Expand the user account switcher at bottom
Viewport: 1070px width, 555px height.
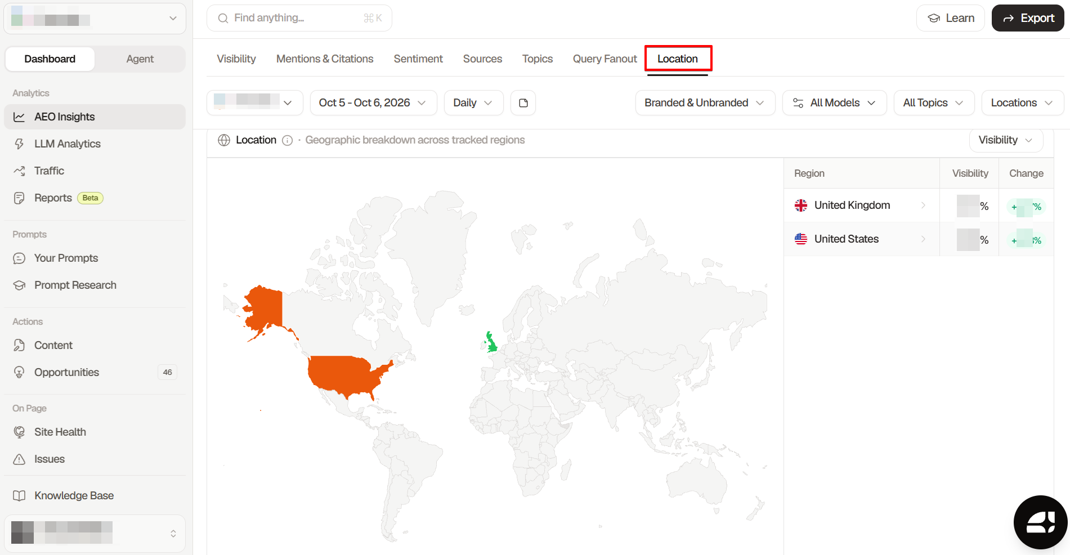[x=95, y=533]
